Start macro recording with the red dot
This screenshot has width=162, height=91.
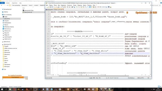point(98,7)
